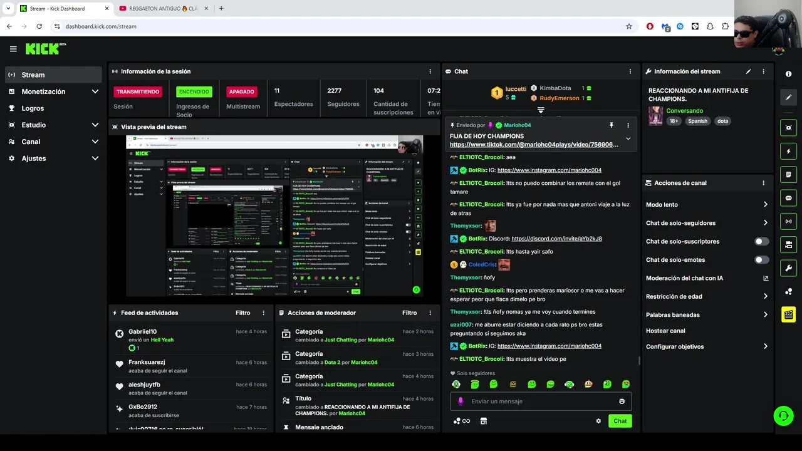Toggle Chat de solo-emotes switch

coord(761,259)
